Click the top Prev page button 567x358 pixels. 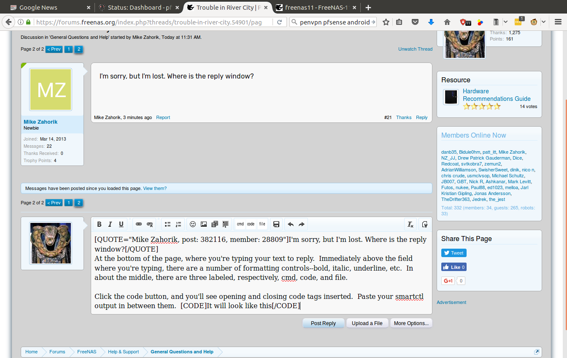[54, 49]
